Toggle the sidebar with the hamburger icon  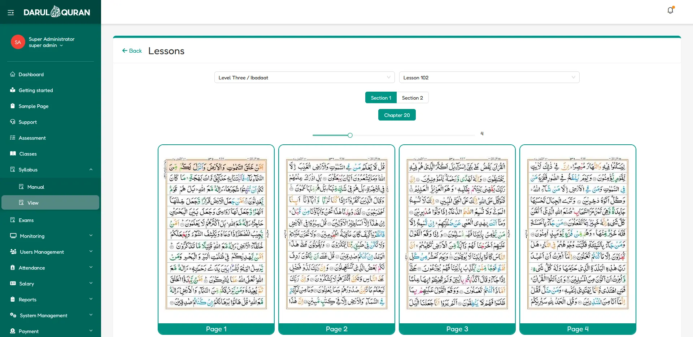pos(10,12)
